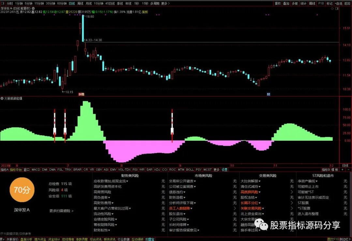Open the 盘面分析 bottom tab
352x241 pixels.
click(26, 239)
